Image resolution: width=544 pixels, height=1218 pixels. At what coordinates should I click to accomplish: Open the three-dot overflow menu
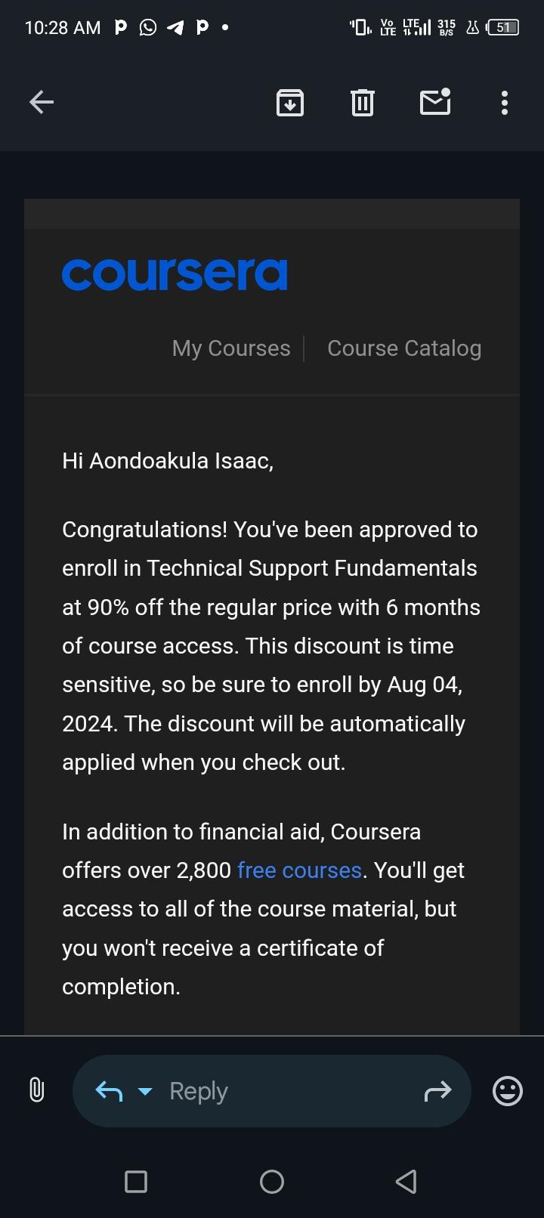[x=505, y=102]
